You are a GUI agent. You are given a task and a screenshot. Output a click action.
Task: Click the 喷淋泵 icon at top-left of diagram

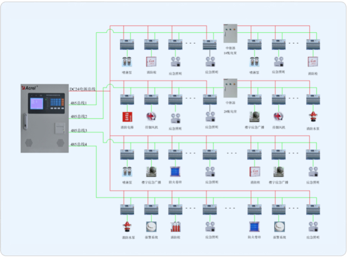pyautogui.click(x=127, y=62)
